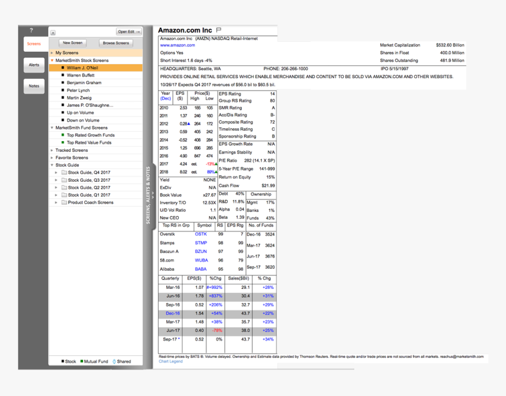
Task: Click the help question mark icon
Action: coord(31,30)
